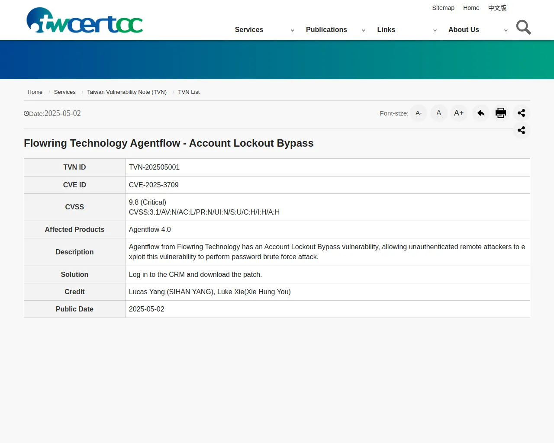Click the lower share icon below toolbar
Image resolution: width=554 pixels, height=443 pixels.
(x=521, y=130)
